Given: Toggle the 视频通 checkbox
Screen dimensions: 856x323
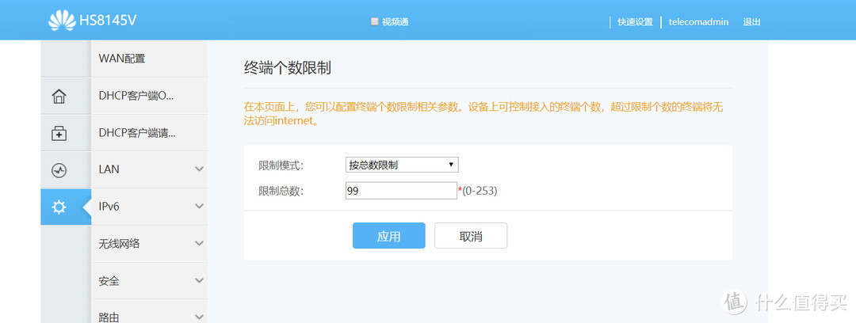Looking at the screenshot, I should point(375,22).
